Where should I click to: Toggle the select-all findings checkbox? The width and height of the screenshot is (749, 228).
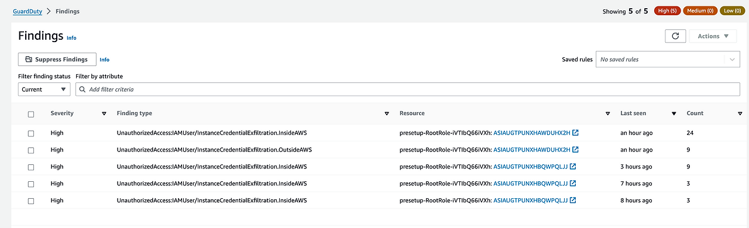tap(31, 114)
